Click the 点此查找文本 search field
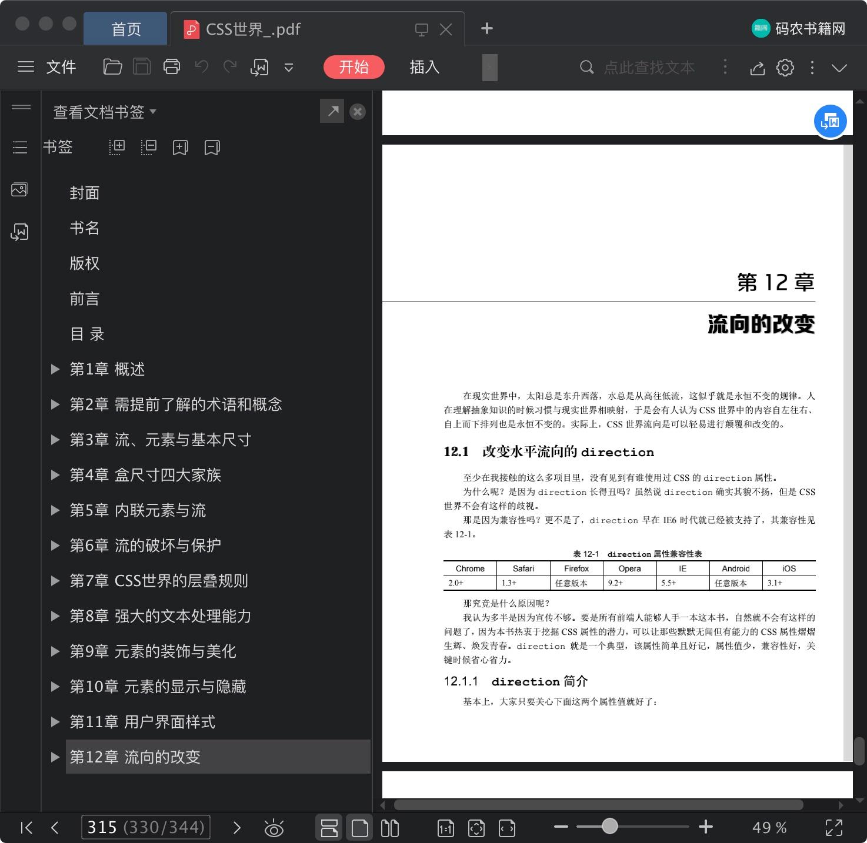Image resolution: width=867 pixels, height=843 pixels. click(x=648, y=68)
